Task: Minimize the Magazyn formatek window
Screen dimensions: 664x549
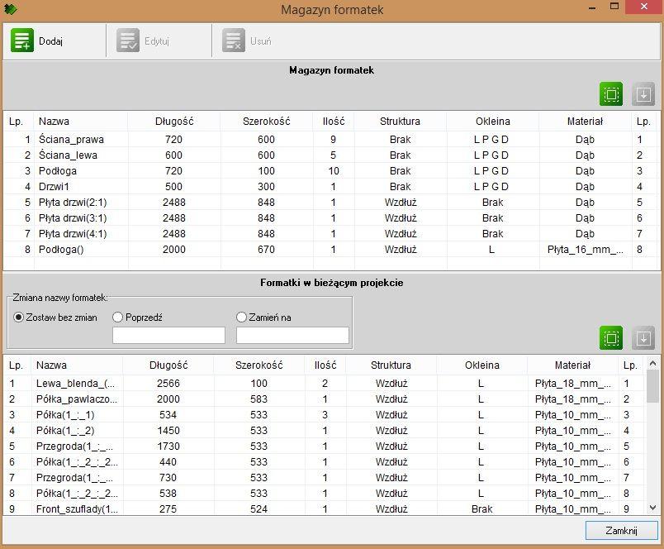Action: coord(592,8)
